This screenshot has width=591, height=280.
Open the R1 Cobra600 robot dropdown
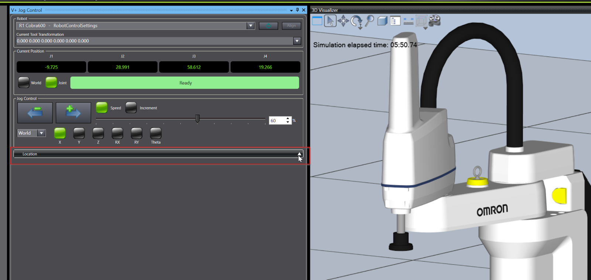[x=251, y=25]
